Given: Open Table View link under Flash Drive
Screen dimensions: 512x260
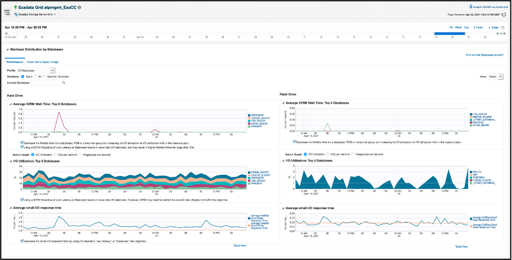Looking at the screenshot, I should coord(461,247).
